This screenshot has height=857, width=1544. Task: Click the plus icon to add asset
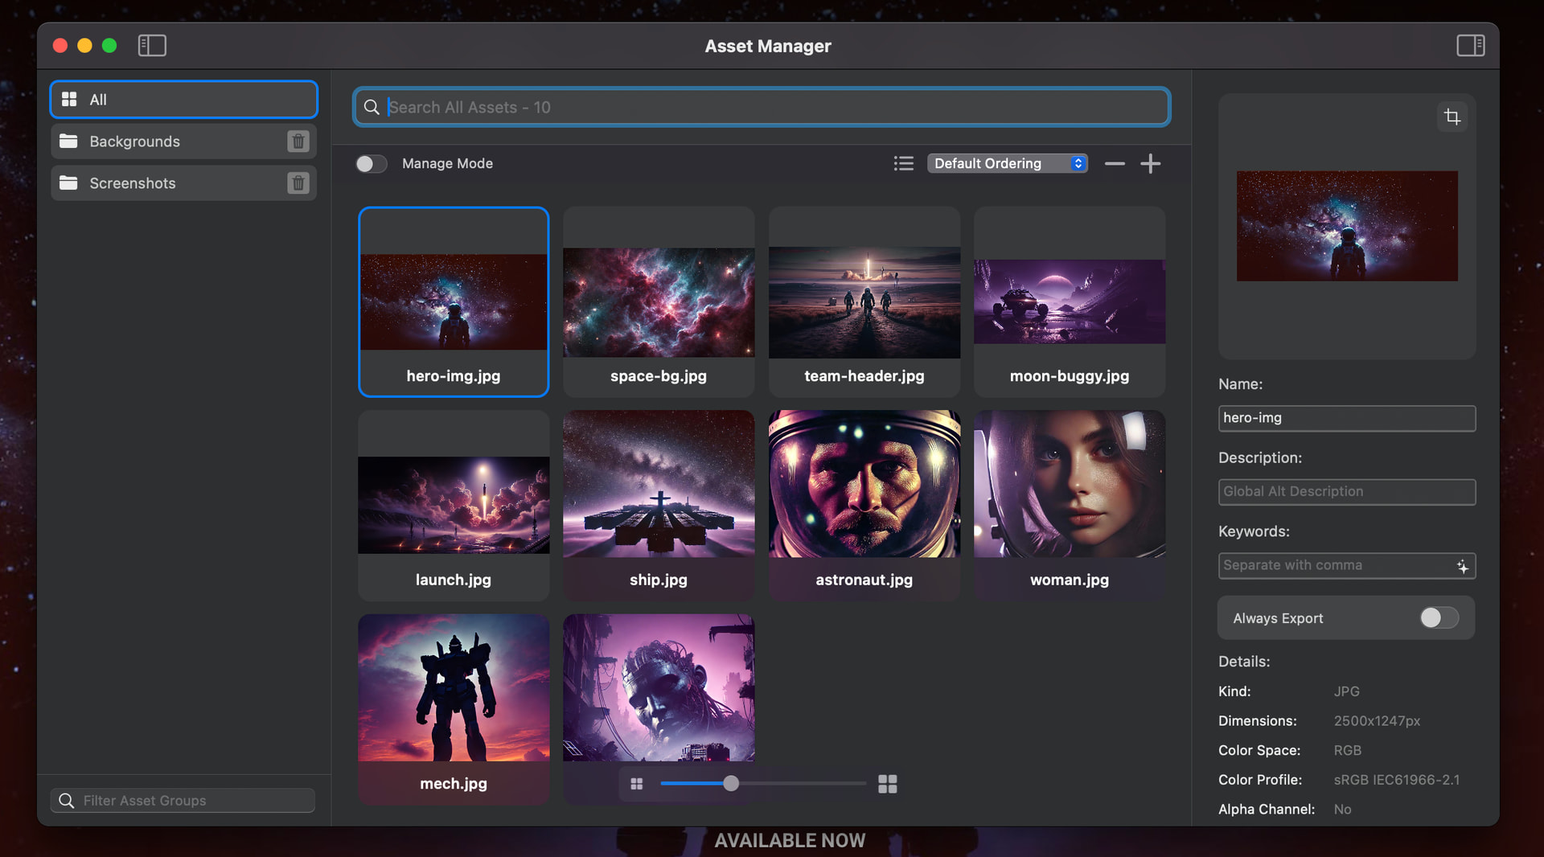1150,164
